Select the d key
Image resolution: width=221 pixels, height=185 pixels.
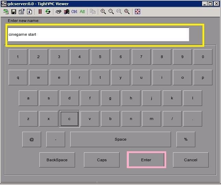click(69, 98)
